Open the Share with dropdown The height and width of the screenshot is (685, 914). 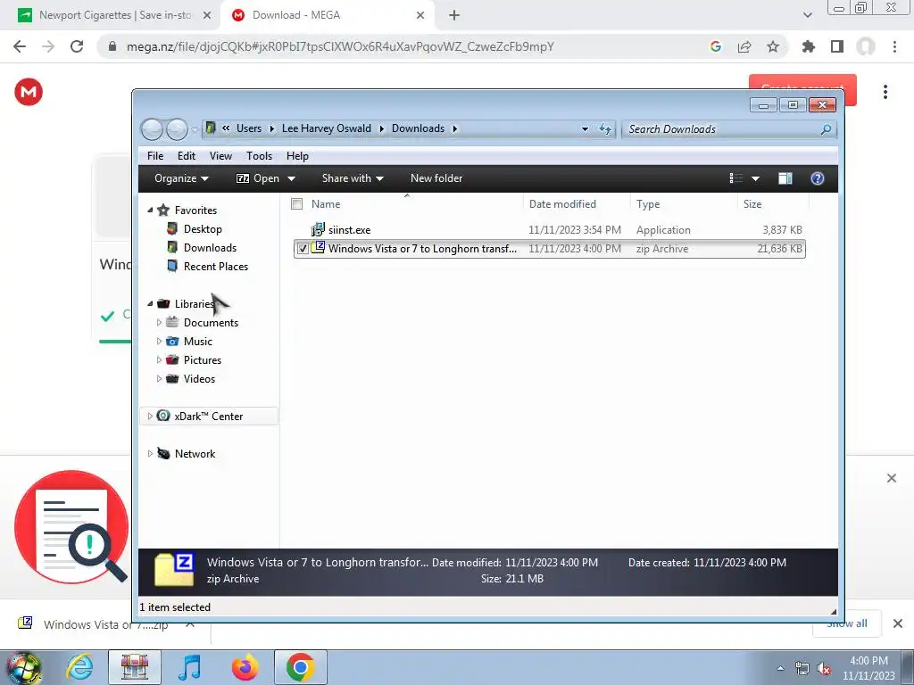pos(352,178)
